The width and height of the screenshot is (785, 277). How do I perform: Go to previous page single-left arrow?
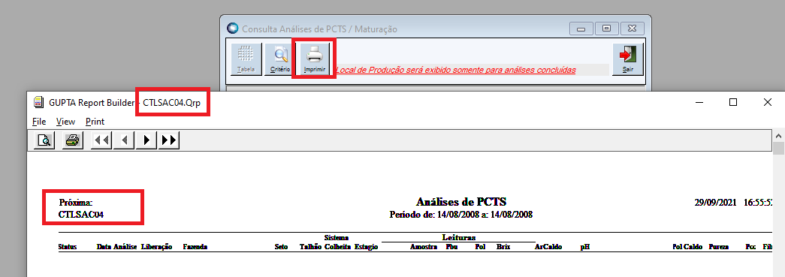tap(124, 140)
